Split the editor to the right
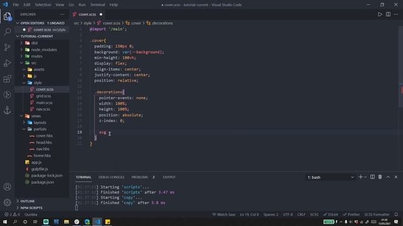Screen dimensions: 403x226 click(388, 14)
